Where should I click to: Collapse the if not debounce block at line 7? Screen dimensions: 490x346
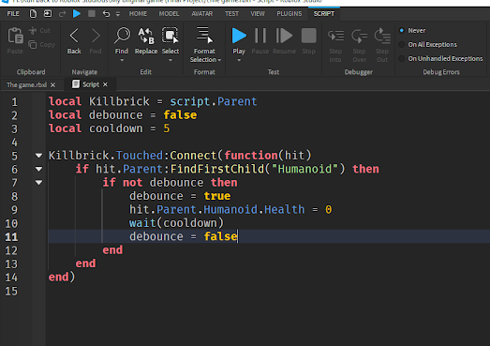(x=38, y=182)
